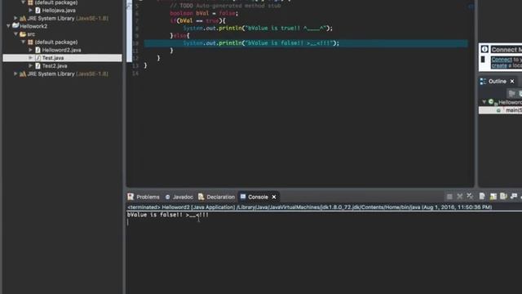Expand the lower JRE System Library node
The image size is (522, 294).
point(15,73)
